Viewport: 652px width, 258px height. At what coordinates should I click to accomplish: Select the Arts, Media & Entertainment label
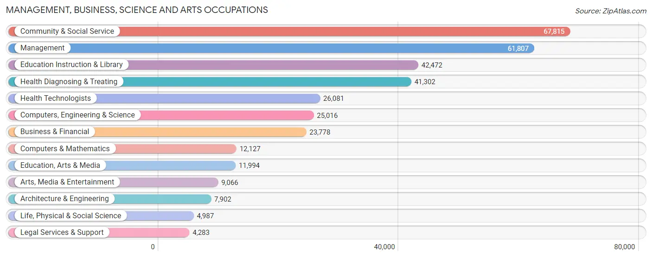click(67, 182)
